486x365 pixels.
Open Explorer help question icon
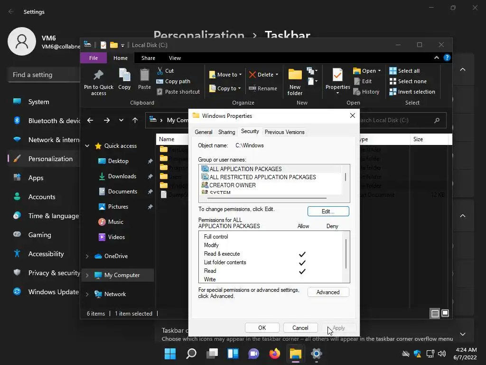tap(447, 58)
